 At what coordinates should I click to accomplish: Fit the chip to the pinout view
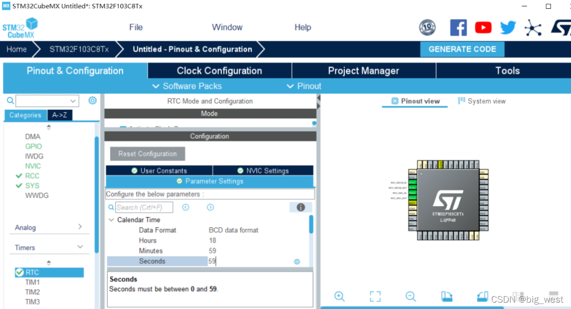(x=375, y=296)
